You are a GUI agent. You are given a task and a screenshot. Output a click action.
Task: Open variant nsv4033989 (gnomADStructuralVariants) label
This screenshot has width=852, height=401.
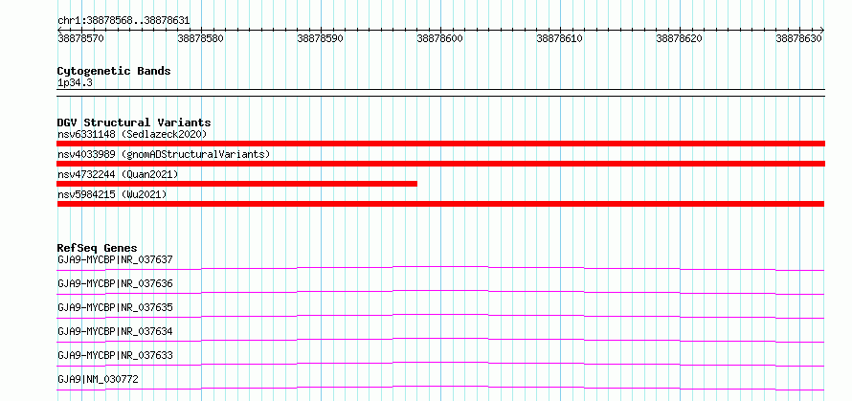click(164, 154)
